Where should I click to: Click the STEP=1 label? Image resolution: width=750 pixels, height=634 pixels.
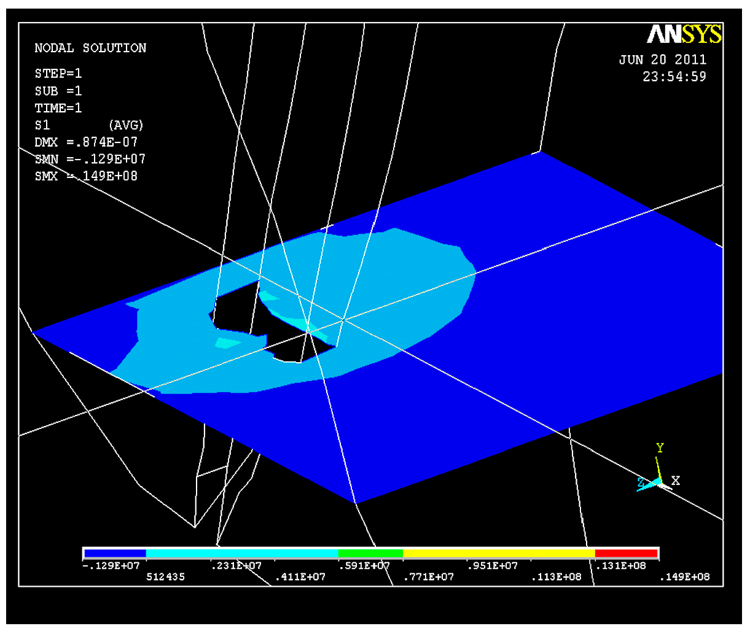pos(58,74)
